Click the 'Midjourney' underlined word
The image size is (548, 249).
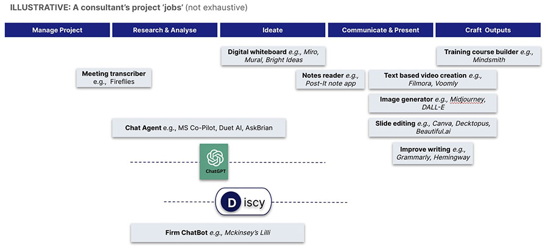click(467, 100)
